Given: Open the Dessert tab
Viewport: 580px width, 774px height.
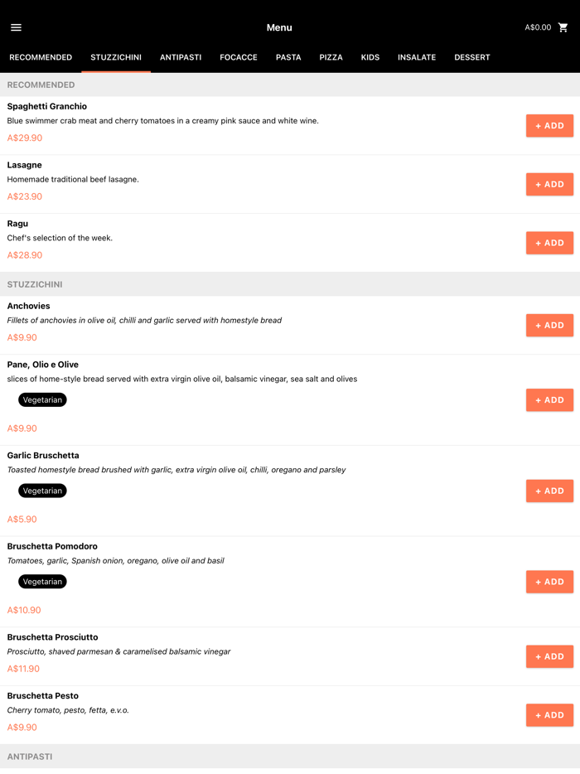Looking at the screenshot, I should (x=472, y=57).
